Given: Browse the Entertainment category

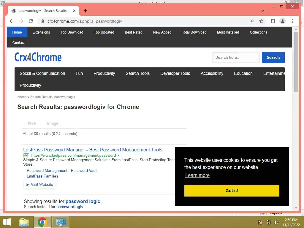Looking at the screenshot, I should 274,73.
